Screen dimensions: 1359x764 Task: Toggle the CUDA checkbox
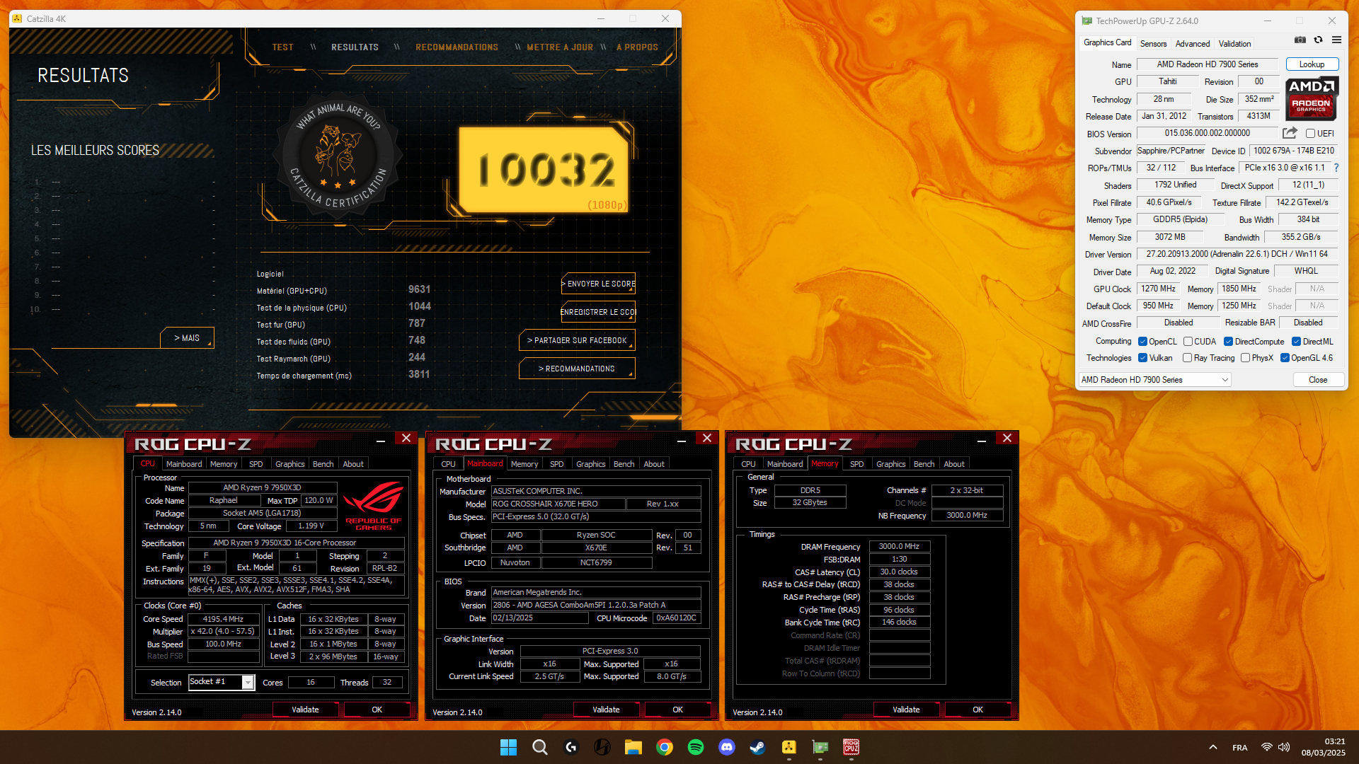[1188, 342]
